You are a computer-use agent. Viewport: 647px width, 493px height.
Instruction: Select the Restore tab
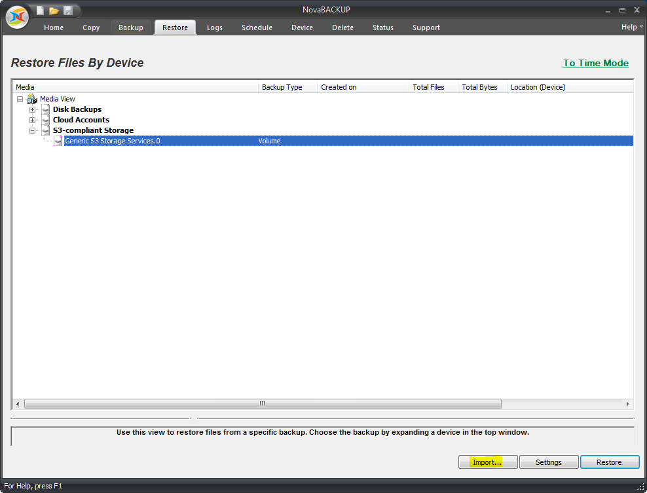[x=175, y=27]
